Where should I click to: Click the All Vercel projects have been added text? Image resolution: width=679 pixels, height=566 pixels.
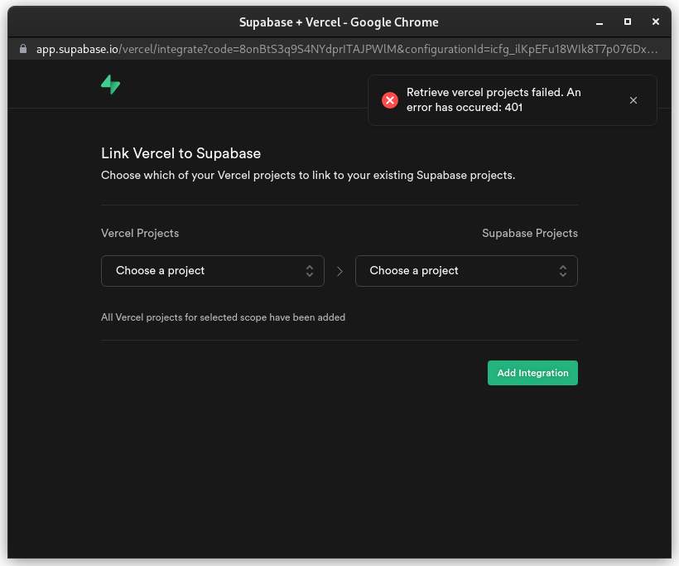coord(224,317)
